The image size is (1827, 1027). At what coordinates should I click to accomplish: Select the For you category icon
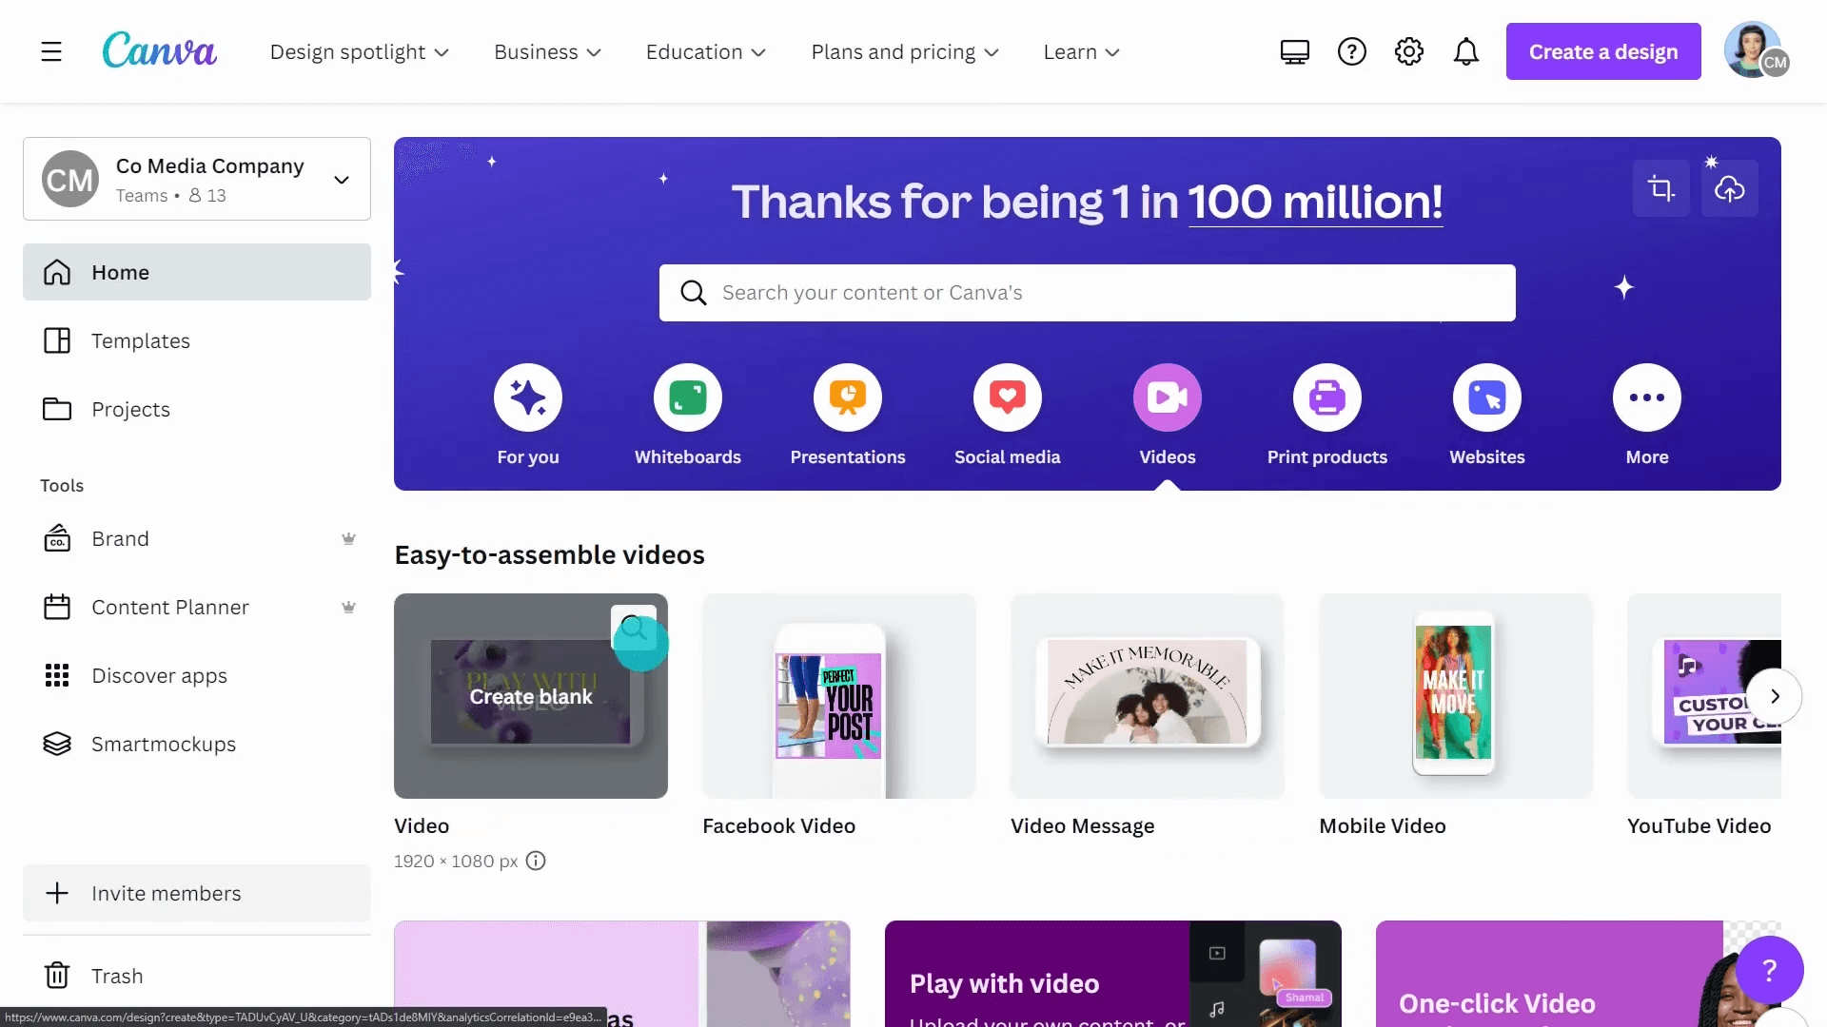(x=528, y=397)
